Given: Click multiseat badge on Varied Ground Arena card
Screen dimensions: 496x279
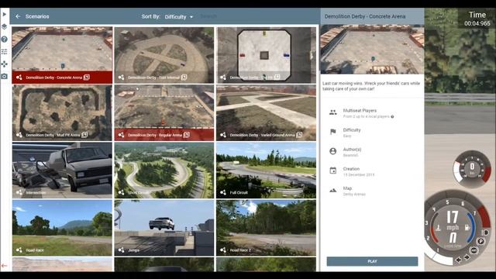Looking at the screenshot, I should [x=299, y=135].
